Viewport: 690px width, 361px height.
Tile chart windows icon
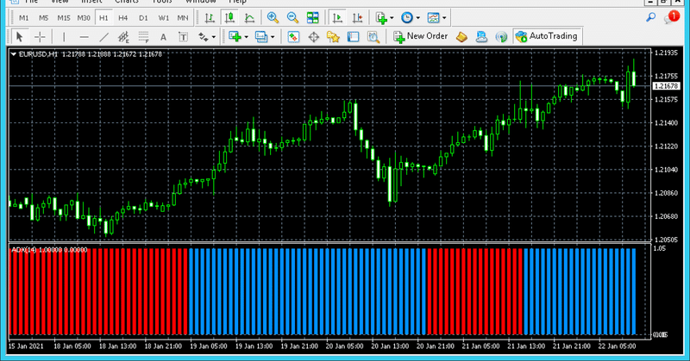tap(313, 17)
